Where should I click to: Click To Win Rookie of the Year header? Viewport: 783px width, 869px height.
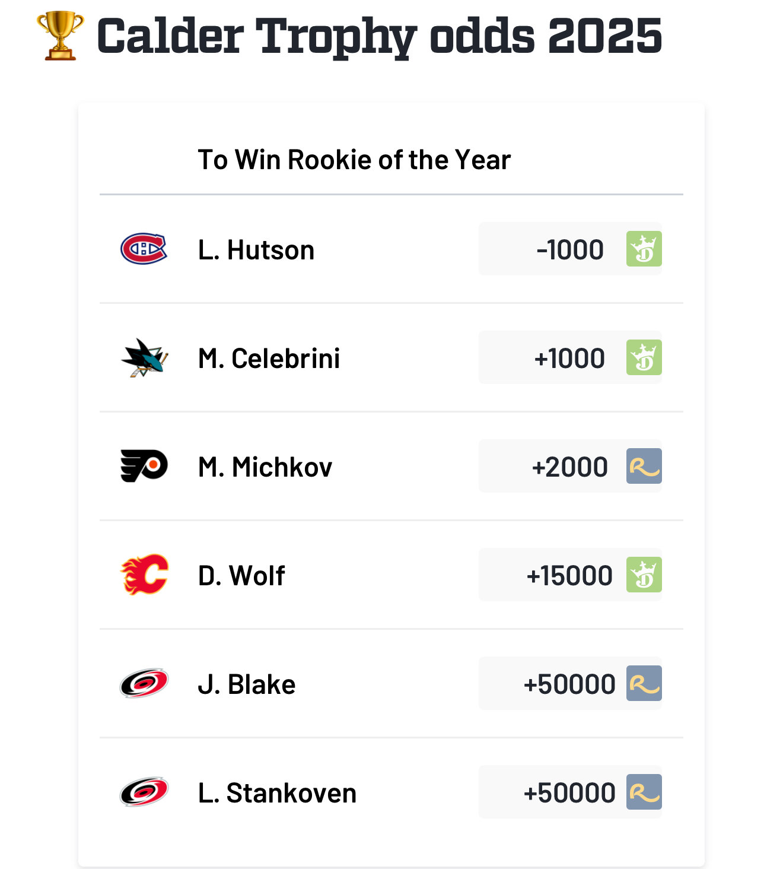pyautogui.click(x=354, y=160)
